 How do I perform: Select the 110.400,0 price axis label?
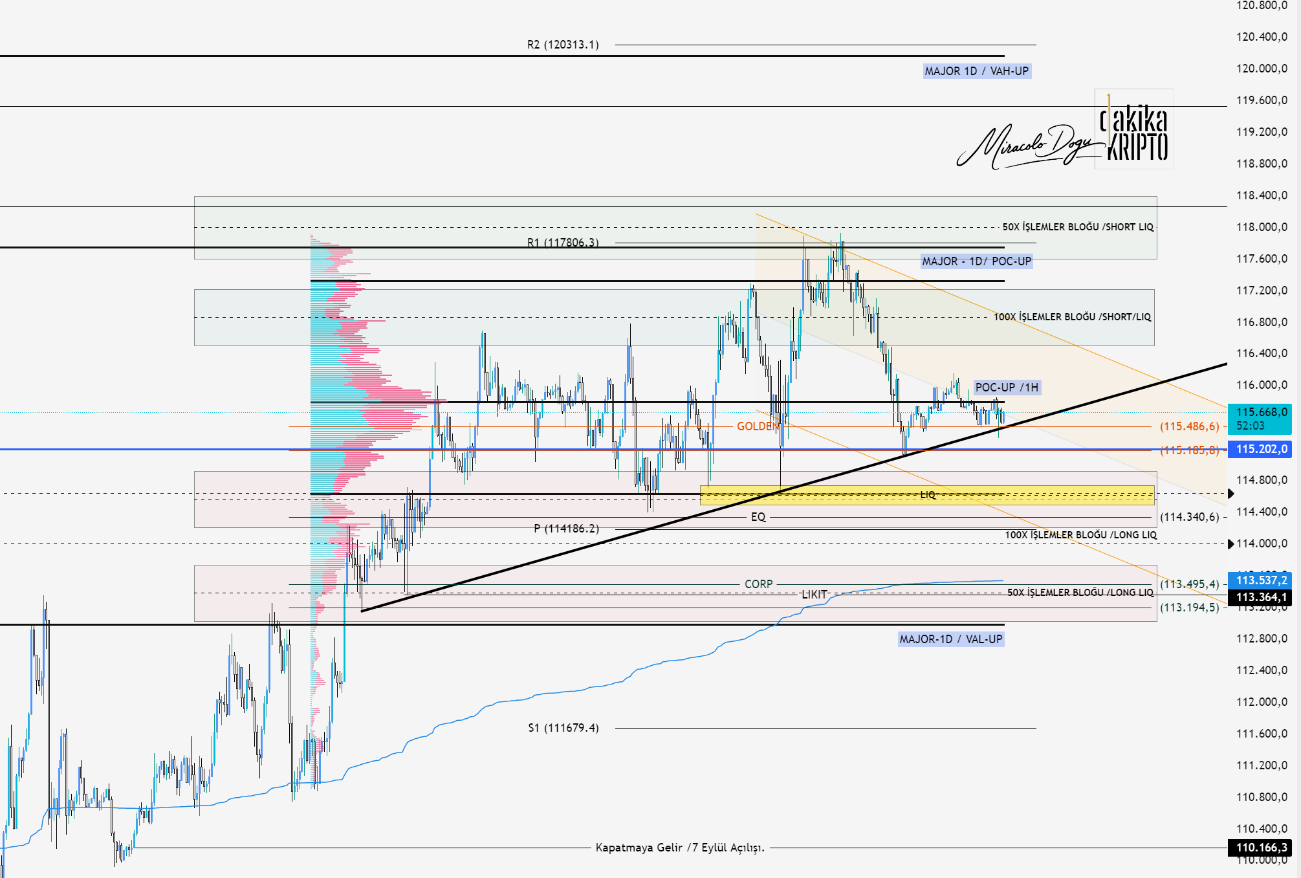coord(1262,829)
